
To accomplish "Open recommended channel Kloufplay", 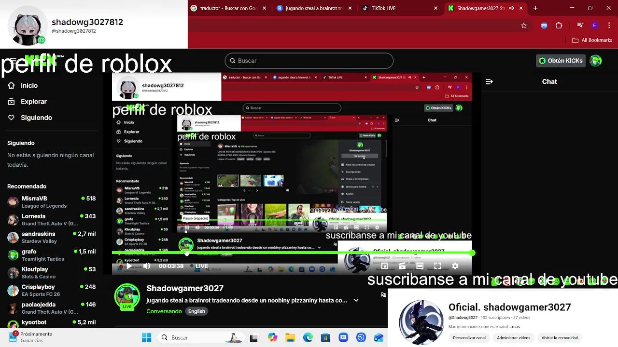I will 52,273.
